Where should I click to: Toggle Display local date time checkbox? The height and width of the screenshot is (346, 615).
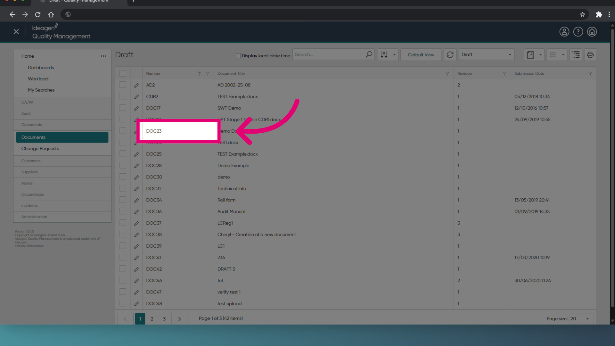(238, 55)
